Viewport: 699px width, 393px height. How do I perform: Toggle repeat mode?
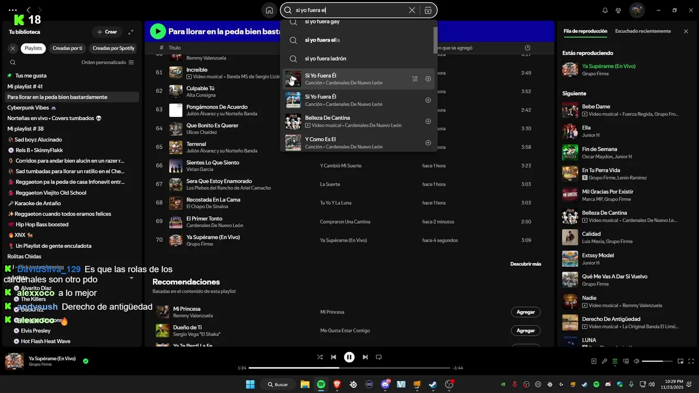pyautogui.click(x=378, y=357)
